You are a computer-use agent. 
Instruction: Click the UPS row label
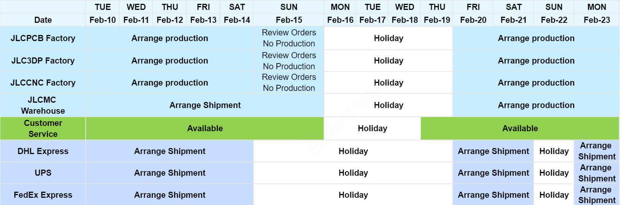point(43,173)
